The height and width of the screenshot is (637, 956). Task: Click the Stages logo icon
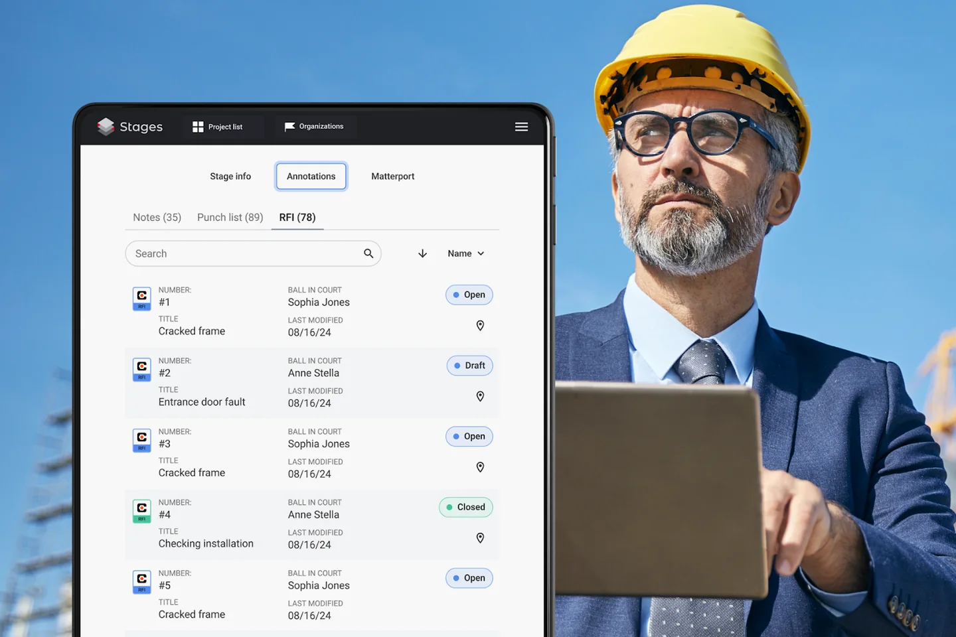106,126
